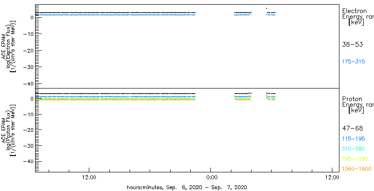Image resolution: width=374 pixels, height=191 pixels.
Task: Pick the yellow 795-1193 proton legend entry
Action: tap(355, 159)
